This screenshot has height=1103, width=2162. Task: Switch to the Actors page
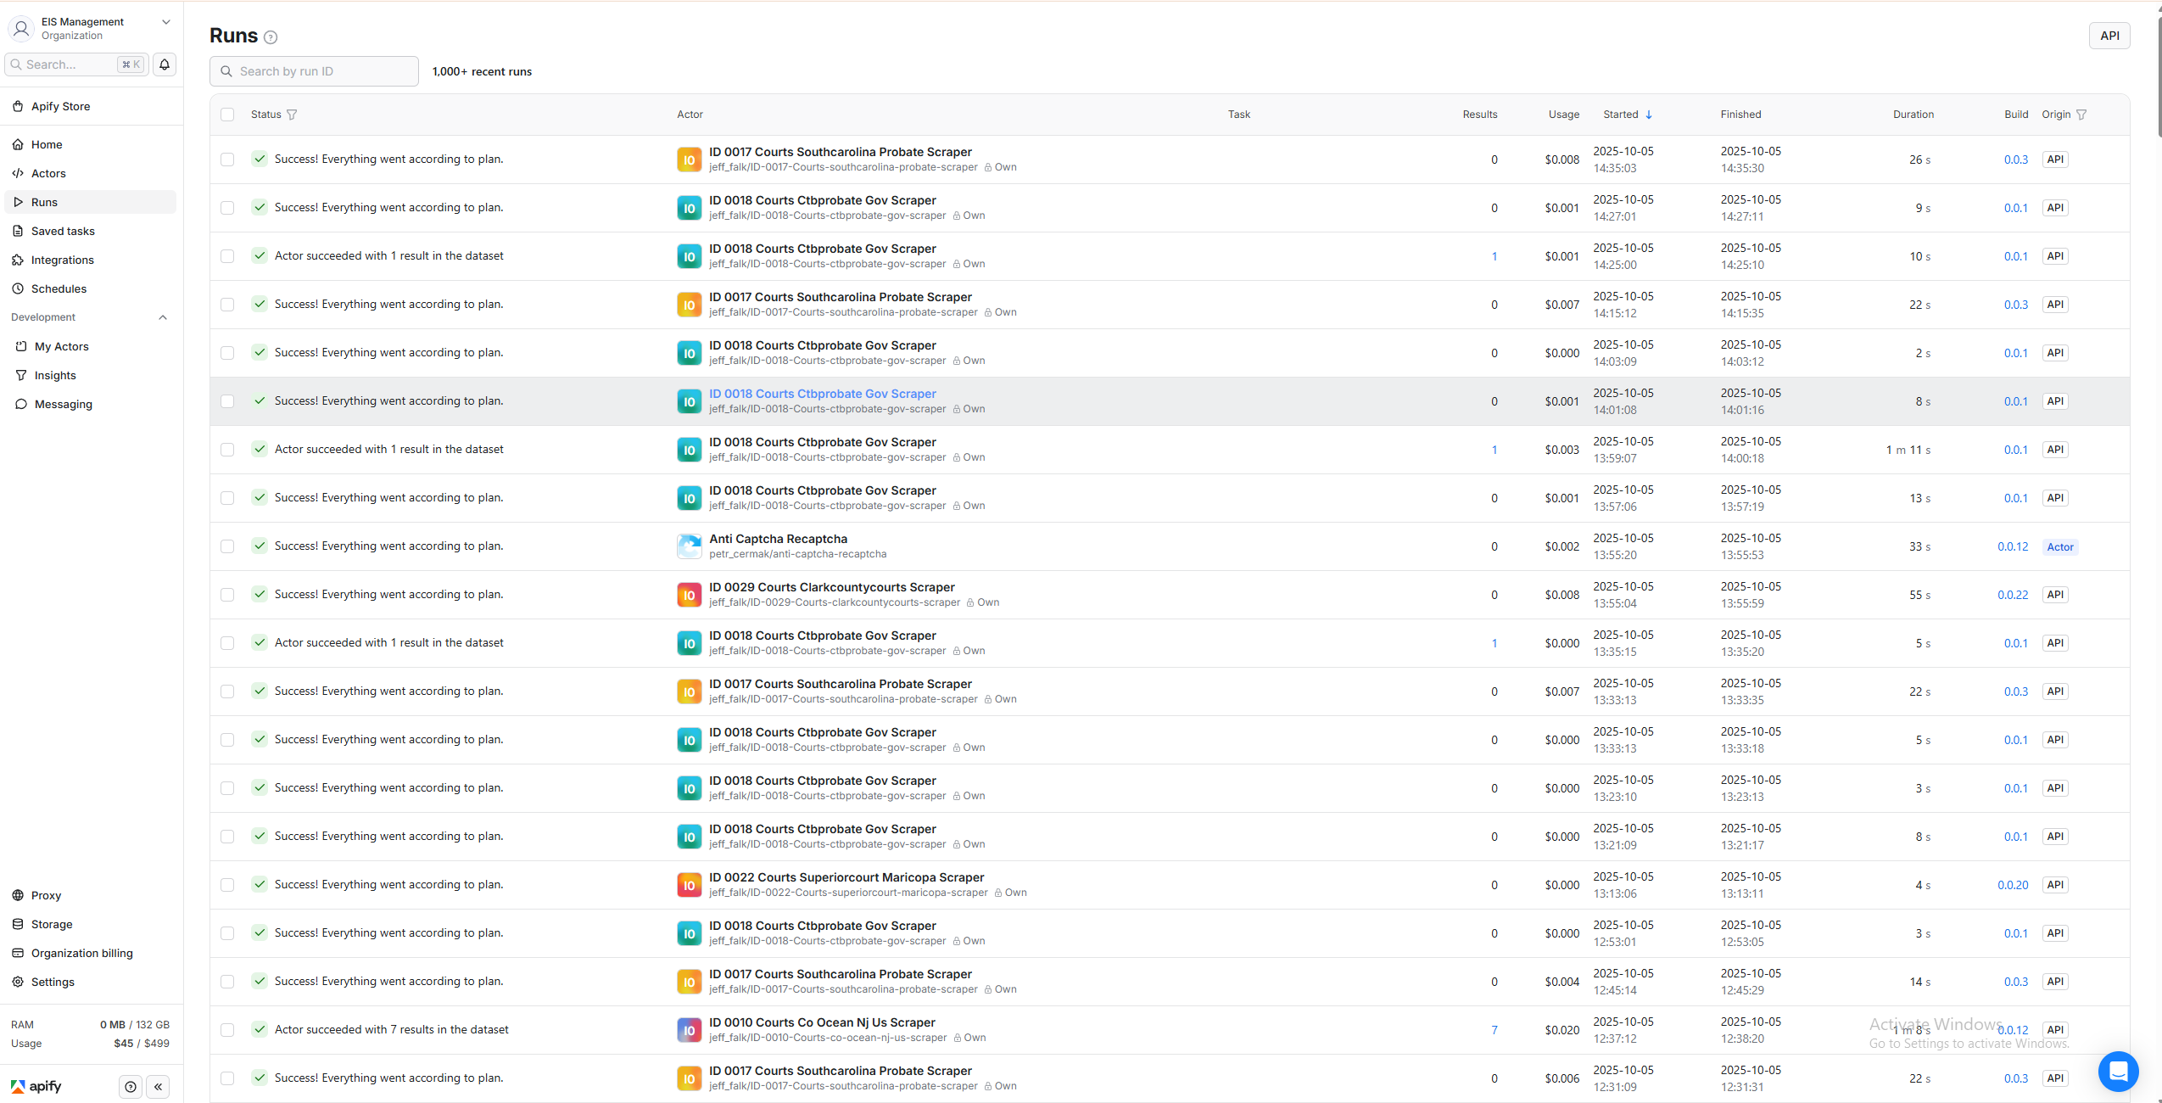point(47,173)
